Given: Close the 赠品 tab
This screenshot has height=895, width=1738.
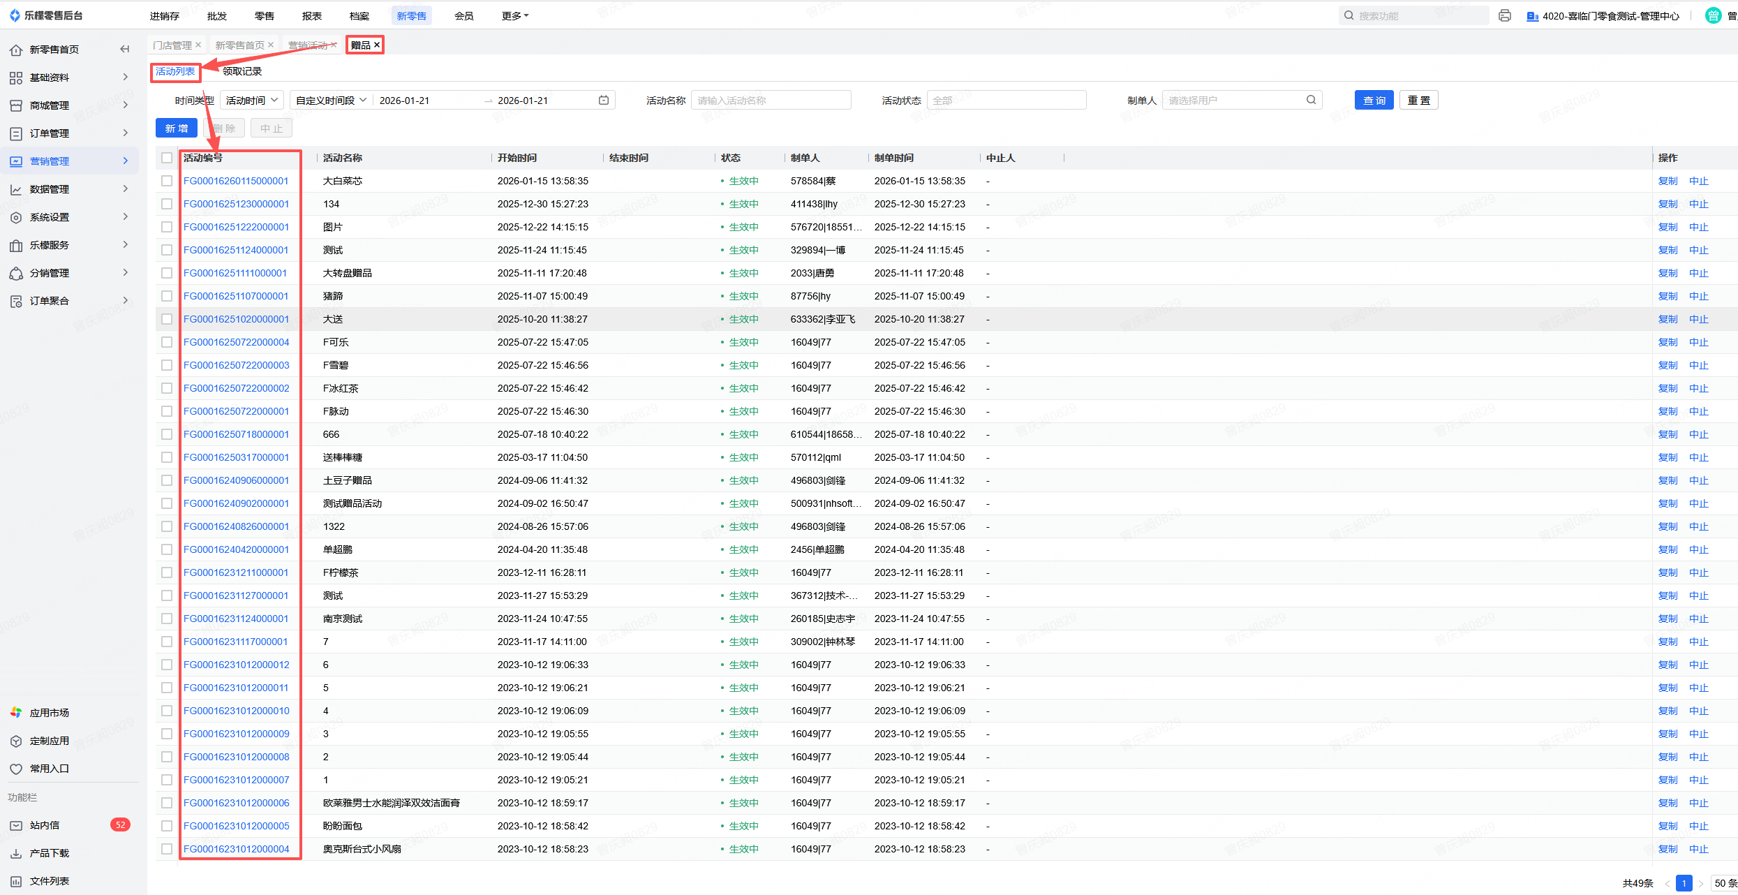Looking at the screenshot, I should pos(377,45).
